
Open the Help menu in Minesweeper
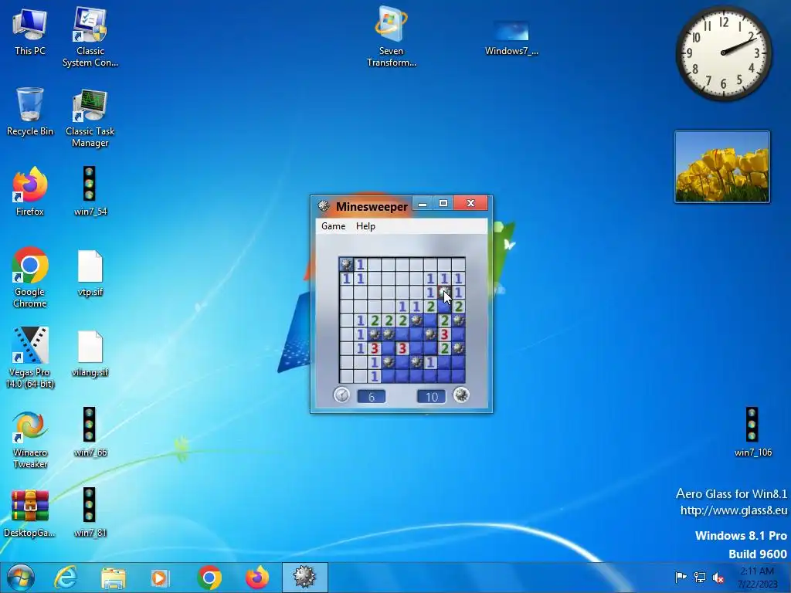click(365, 226)
